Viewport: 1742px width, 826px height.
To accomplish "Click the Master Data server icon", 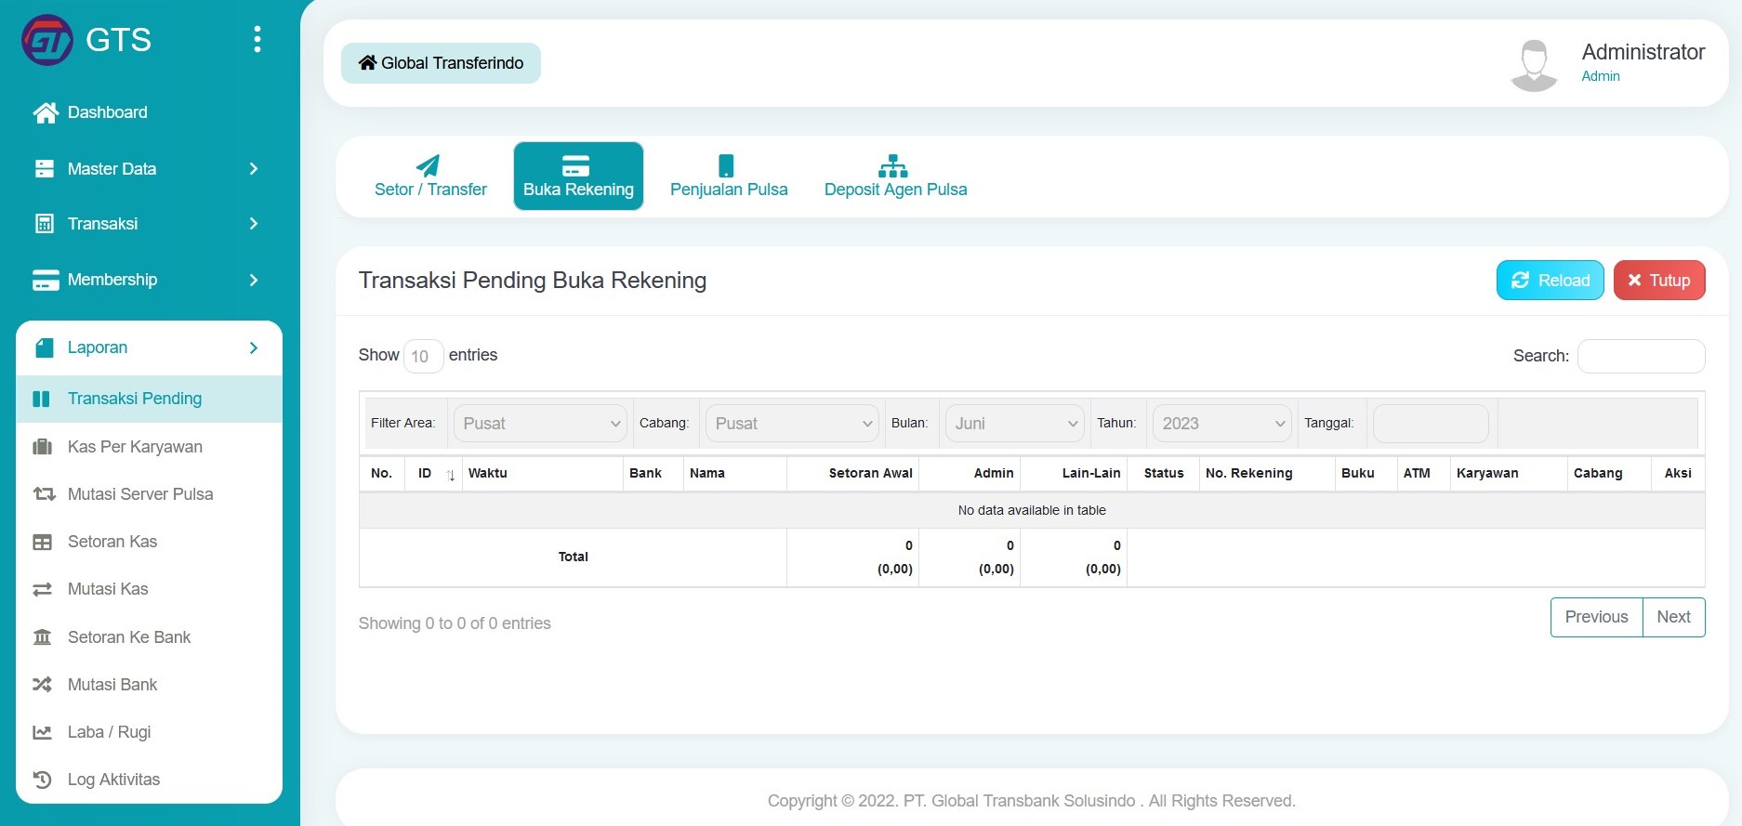I will [x=44, y=169].
